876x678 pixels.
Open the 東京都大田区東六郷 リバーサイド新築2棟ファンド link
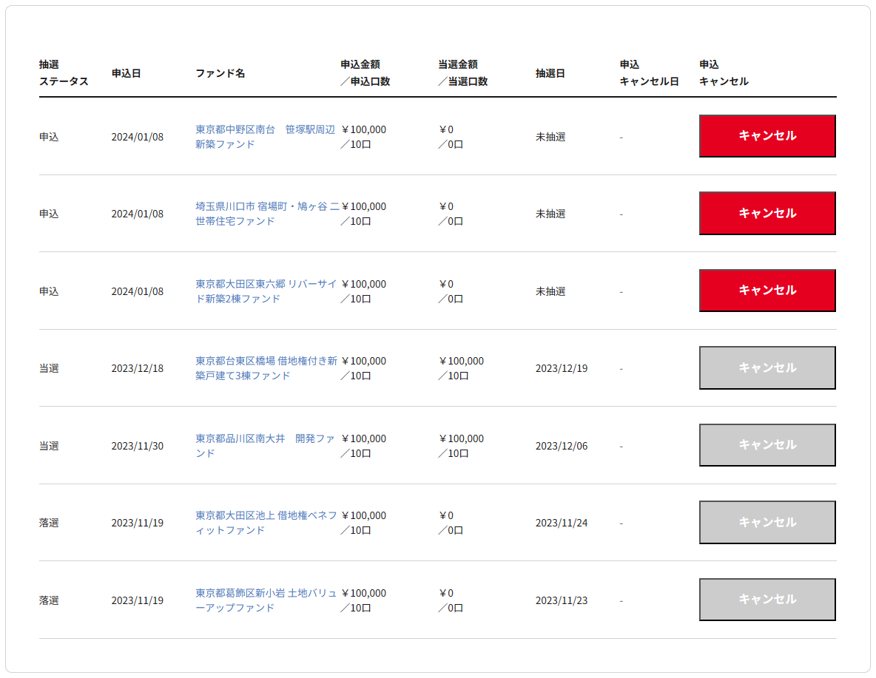coord(266,291)
